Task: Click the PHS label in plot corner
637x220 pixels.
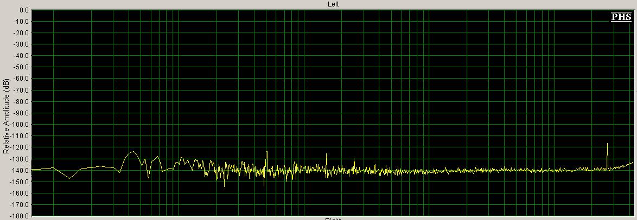Action: coord(621,17)
